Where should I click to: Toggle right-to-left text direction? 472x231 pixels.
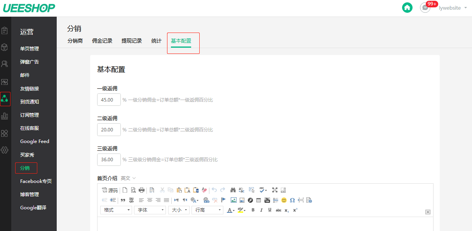point(185,200)
